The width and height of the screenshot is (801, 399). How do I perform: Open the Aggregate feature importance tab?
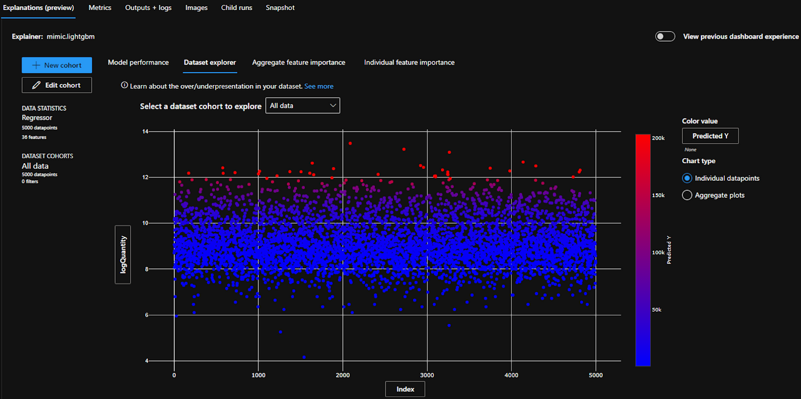(x=298, y=62)
